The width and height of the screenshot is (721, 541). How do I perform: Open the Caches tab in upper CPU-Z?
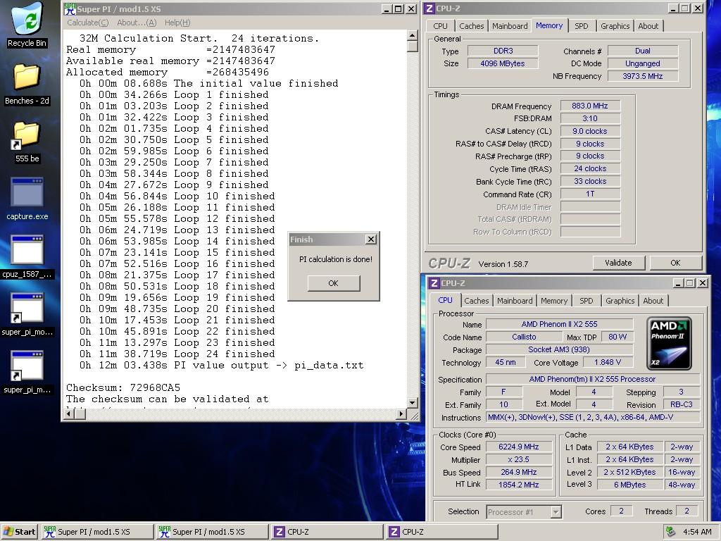471,26
